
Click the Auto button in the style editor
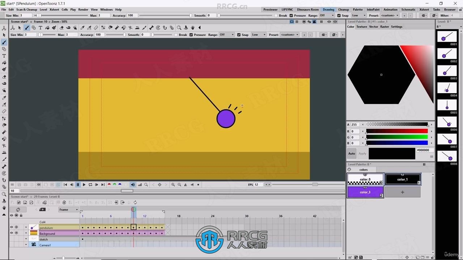click(x=352, y=153)
